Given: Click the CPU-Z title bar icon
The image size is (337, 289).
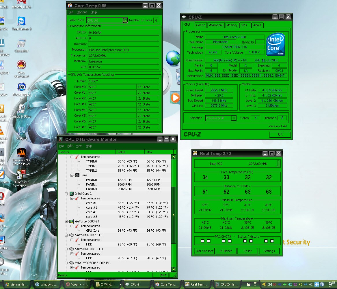Looking at the screenshot, I should (x=184, y=17).
